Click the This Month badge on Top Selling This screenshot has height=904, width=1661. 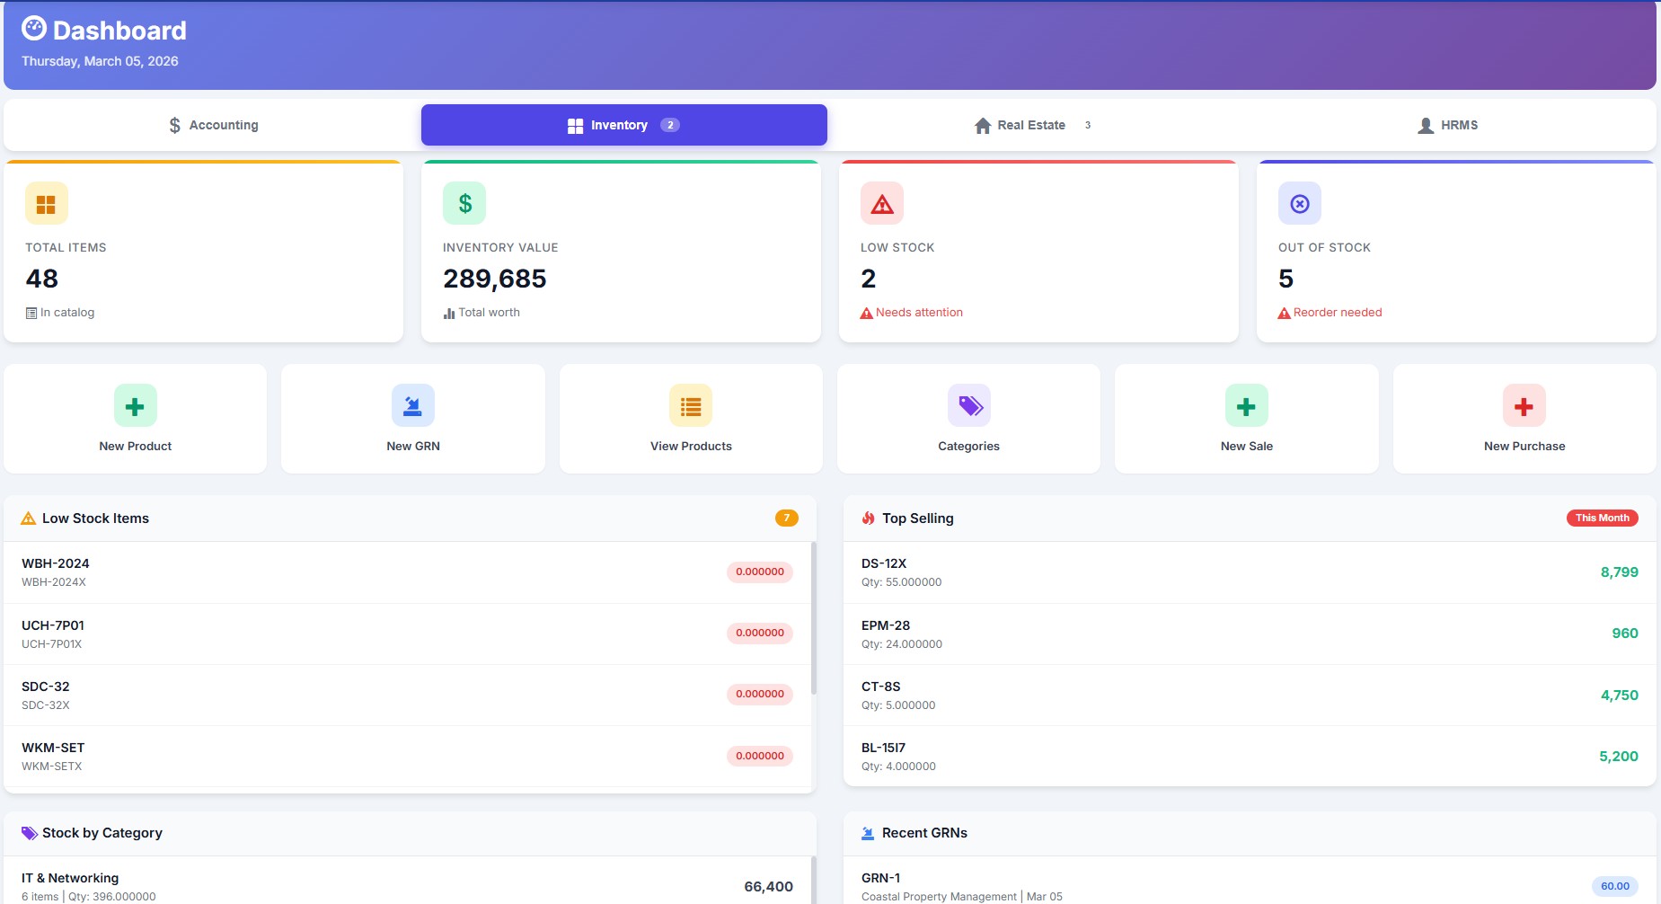click(1603, 518)
